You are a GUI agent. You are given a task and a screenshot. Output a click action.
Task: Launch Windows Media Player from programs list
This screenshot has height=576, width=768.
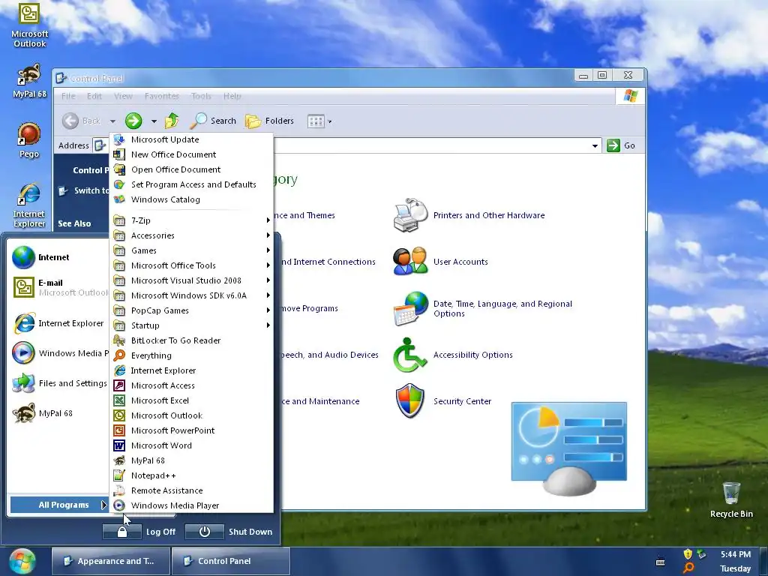191,505
